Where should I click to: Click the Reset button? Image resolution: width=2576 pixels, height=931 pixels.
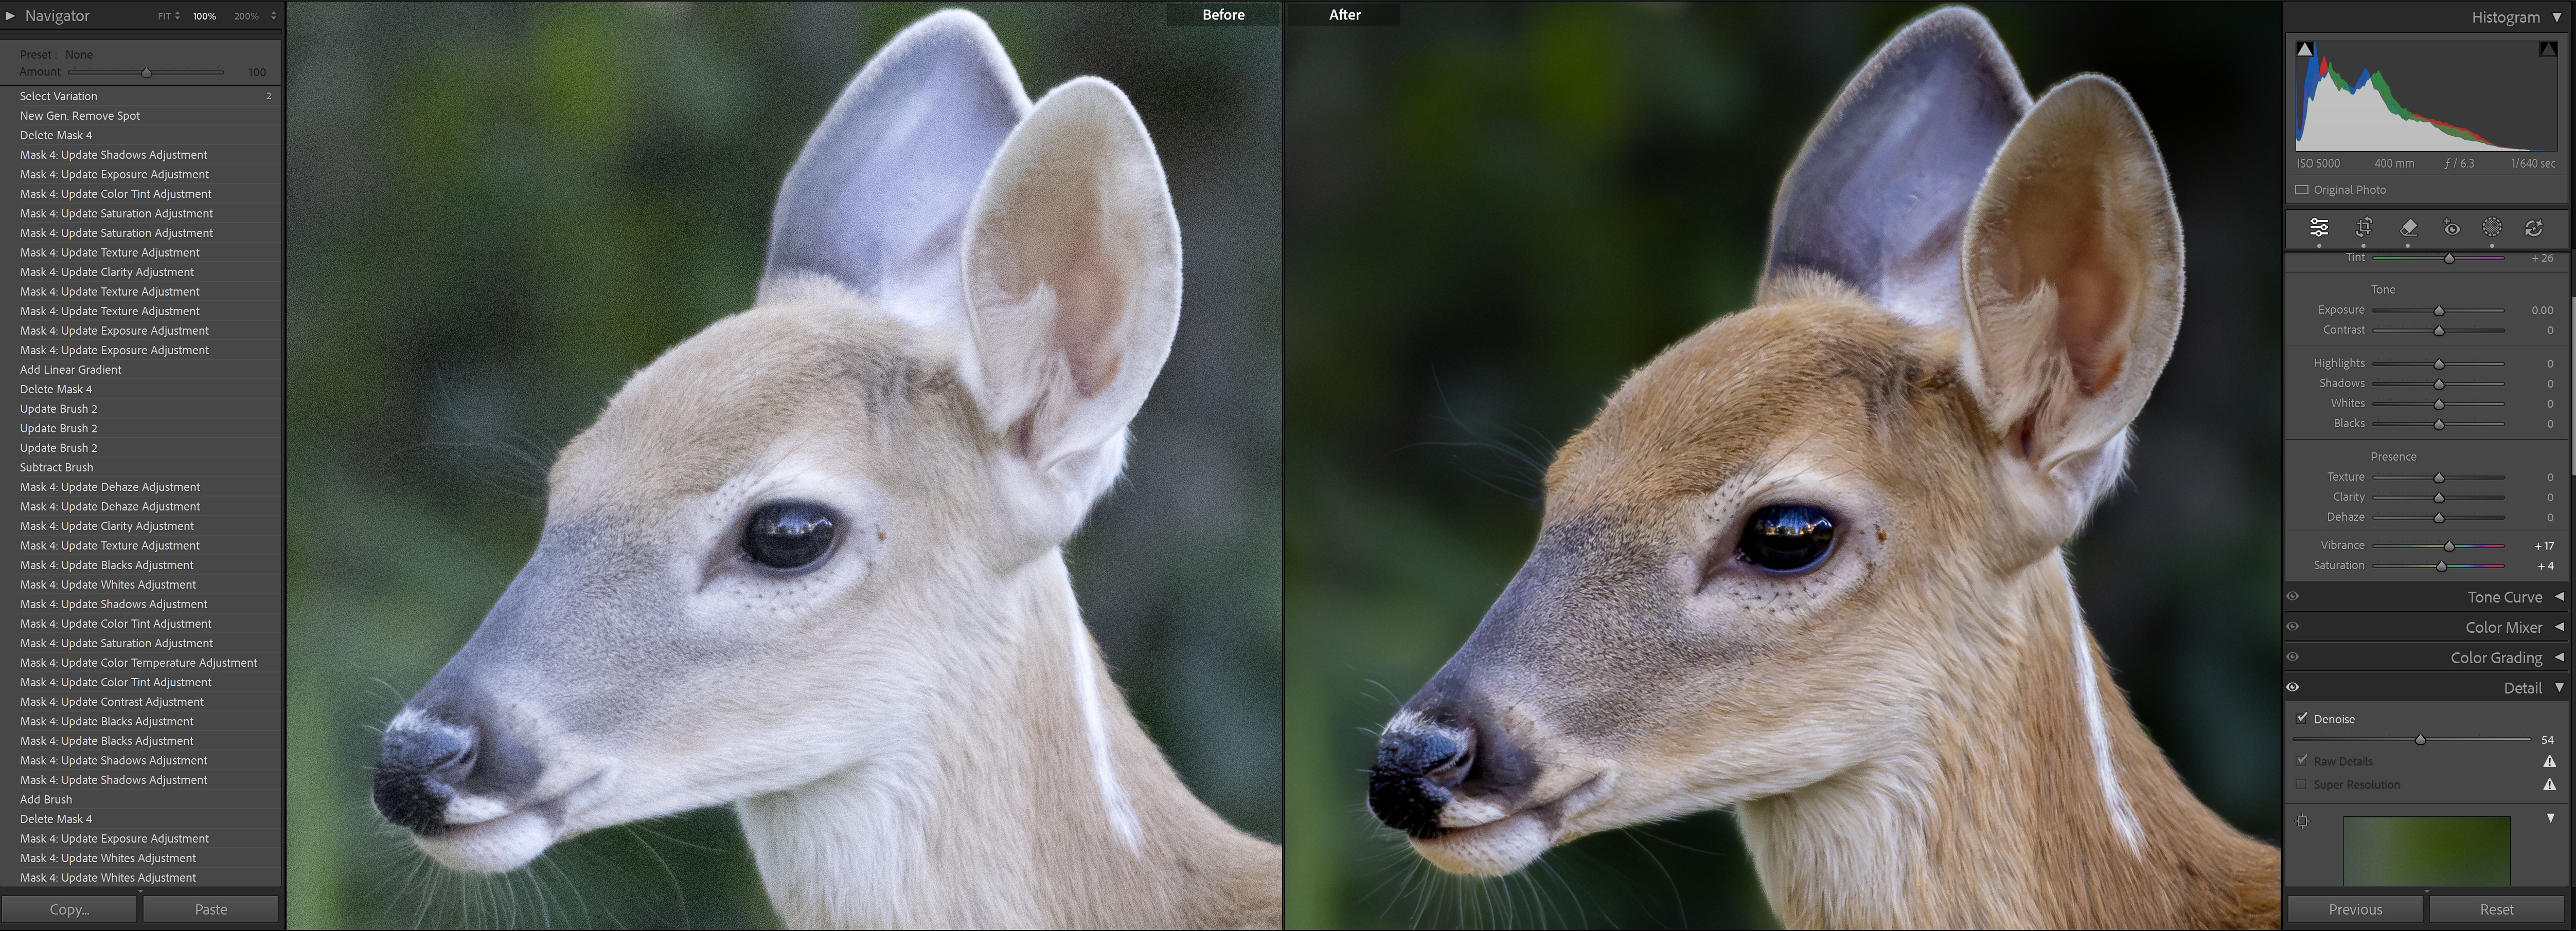coord(2496,909)
